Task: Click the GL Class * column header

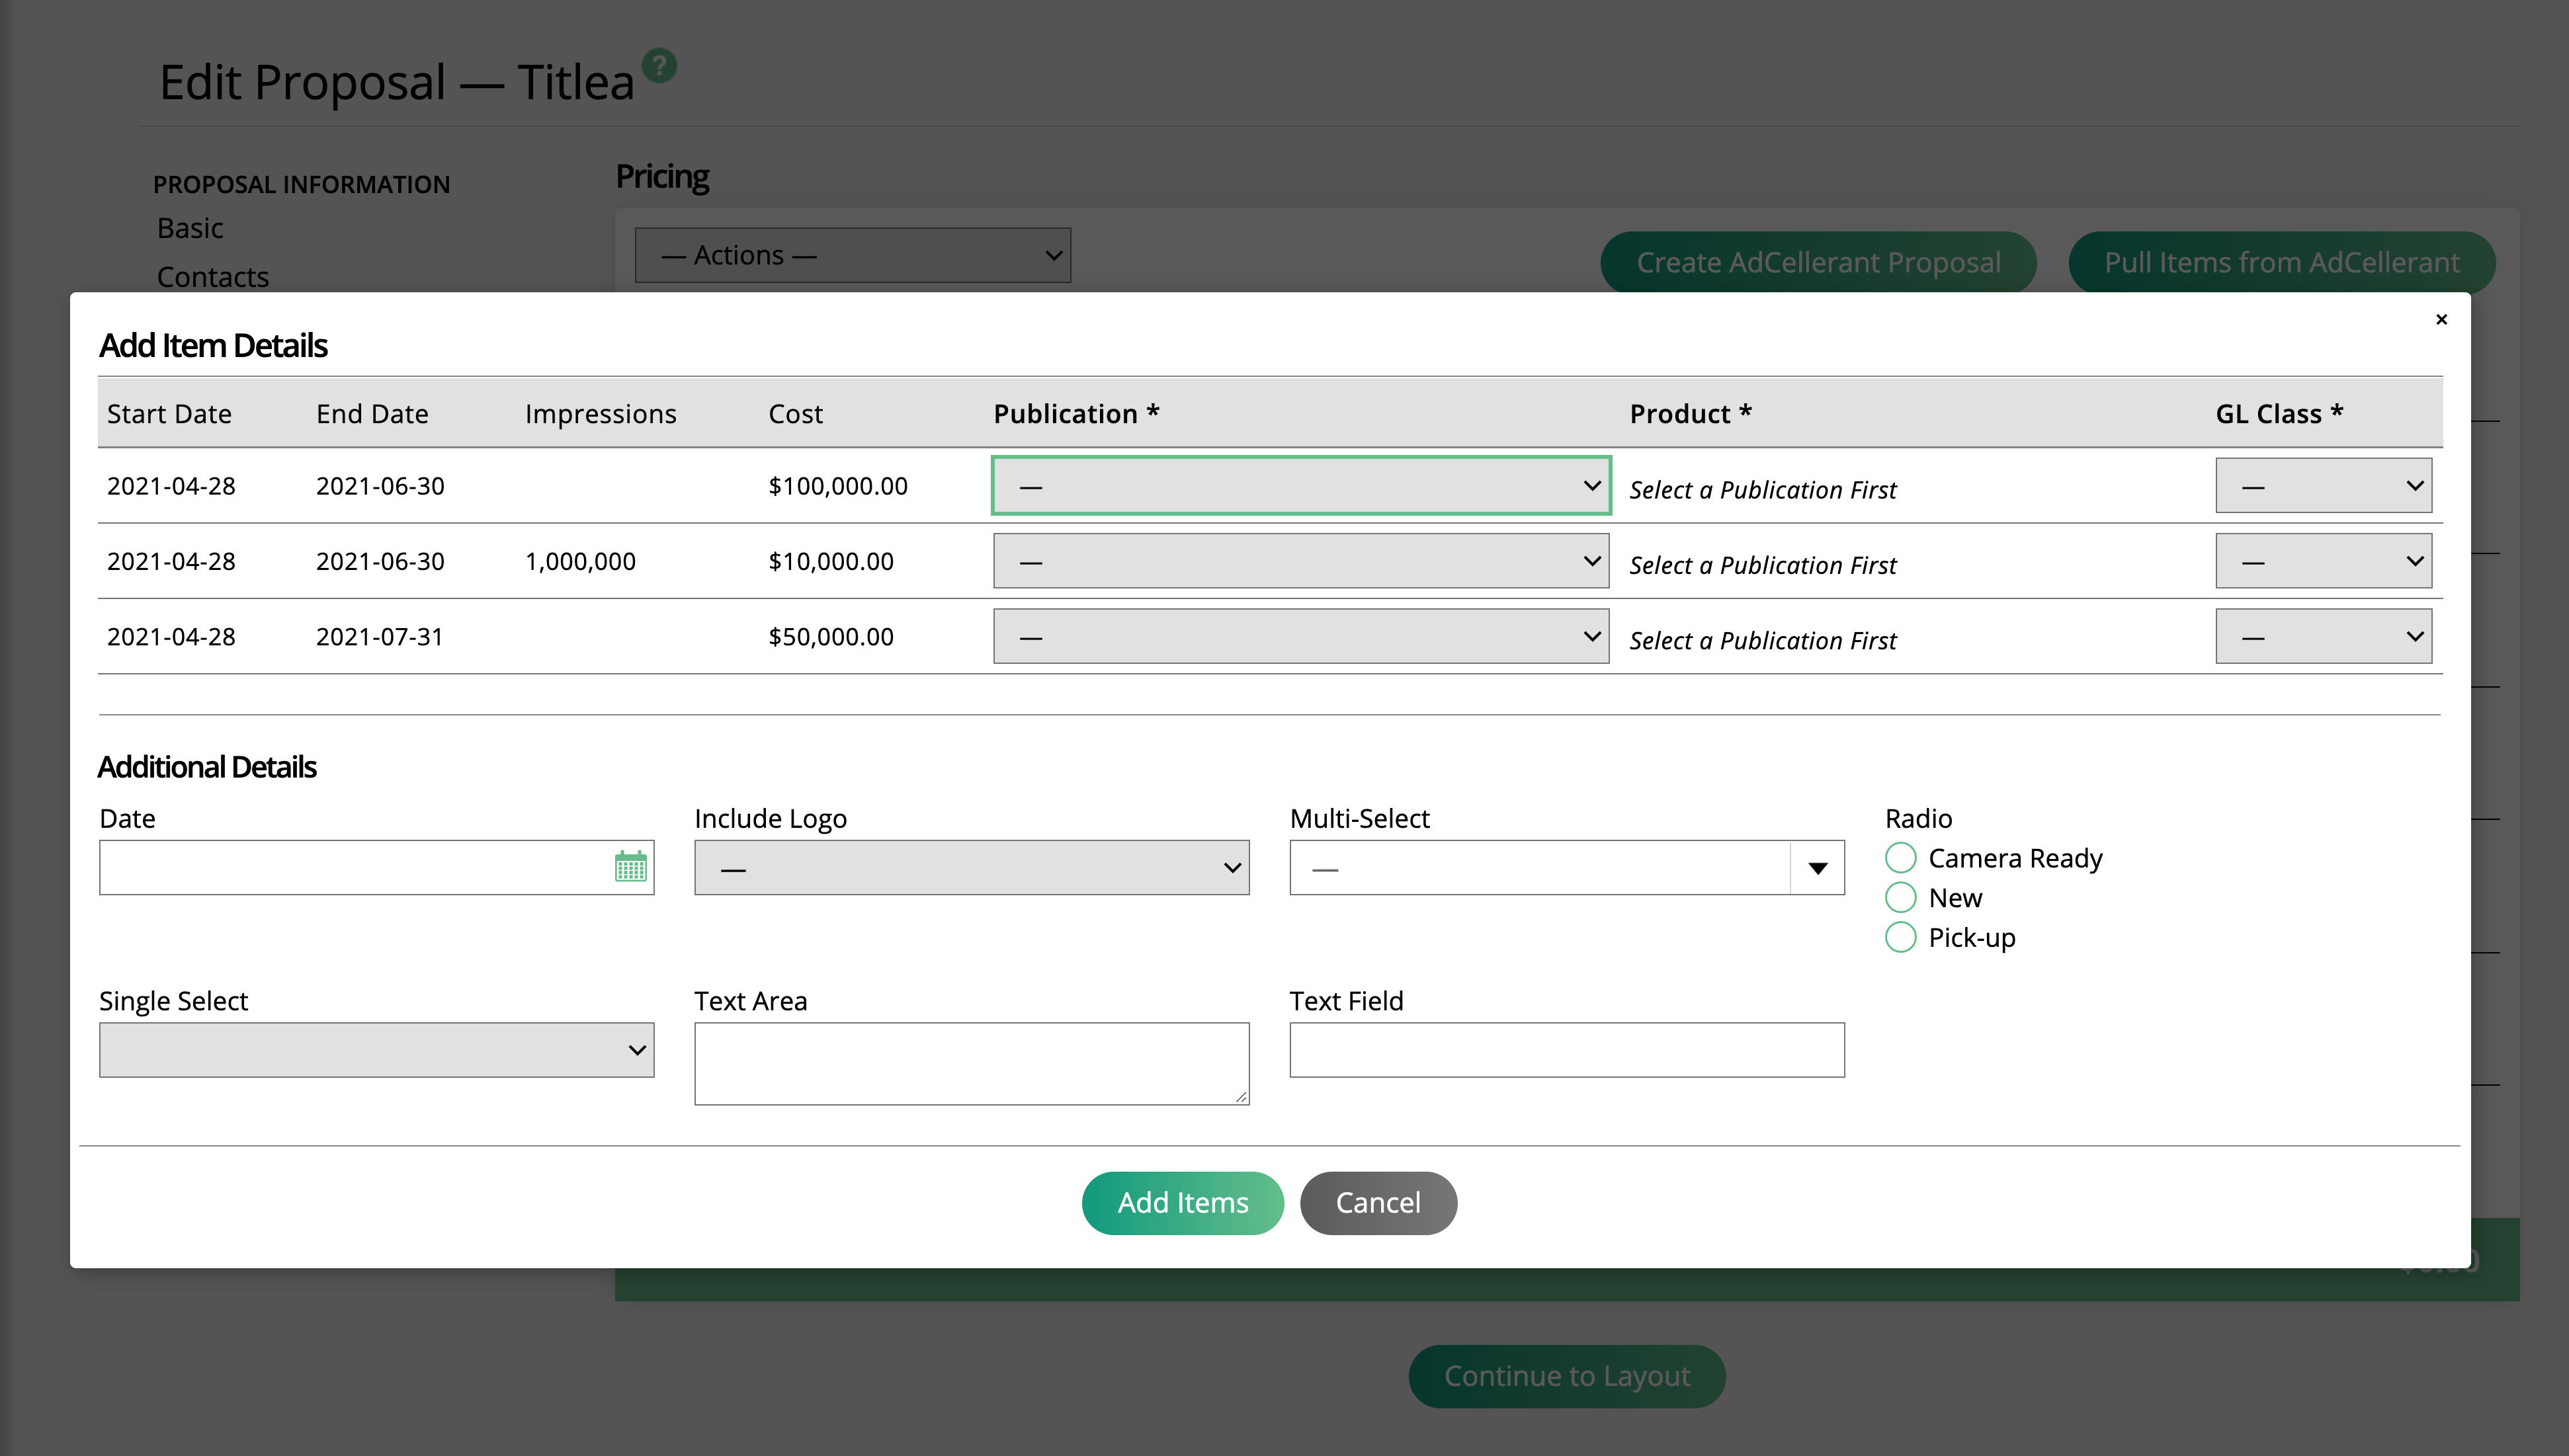Action: (x=2279, y=414)
